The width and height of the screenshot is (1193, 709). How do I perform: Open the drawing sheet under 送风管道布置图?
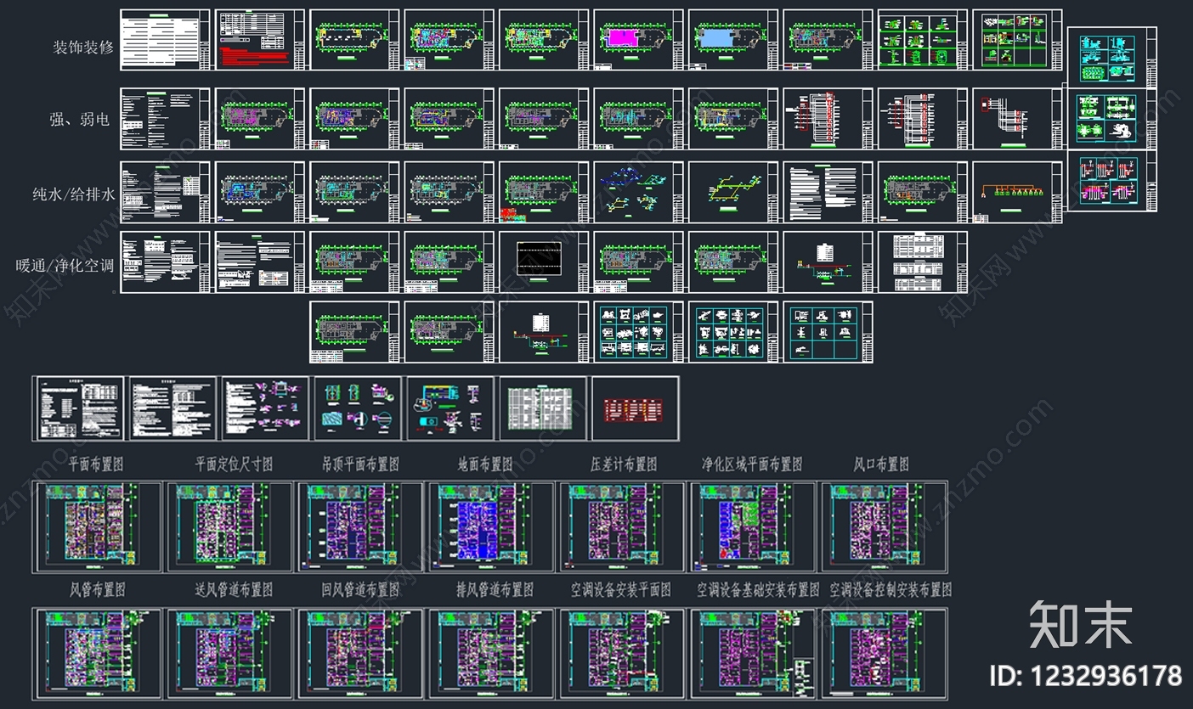[x=229, y=652]
